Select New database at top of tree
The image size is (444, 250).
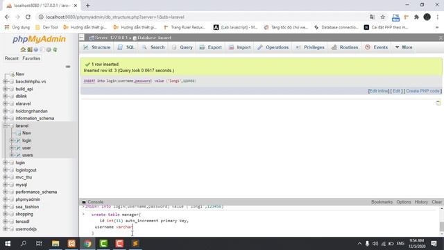click(20, 74)
